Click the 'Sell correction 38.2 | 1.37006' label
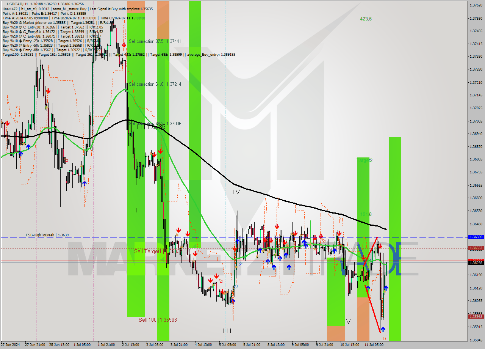 coord(155,124)
